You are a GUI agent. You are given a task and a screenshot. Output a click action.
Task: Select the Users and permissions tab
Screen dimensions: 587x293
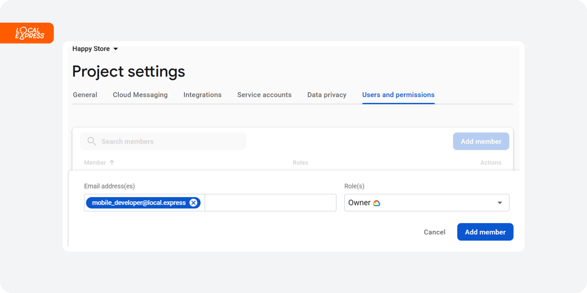[x=398, y=94]
